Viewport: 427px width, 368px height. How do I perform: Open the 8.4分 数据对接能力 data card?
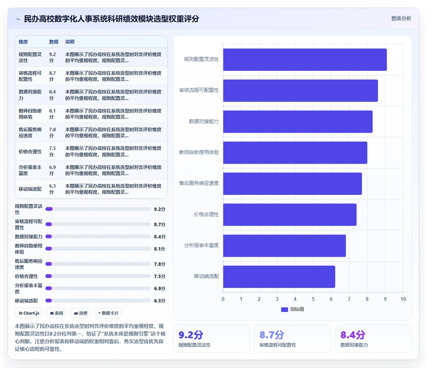pyautogui.click(x=373, y=339)
